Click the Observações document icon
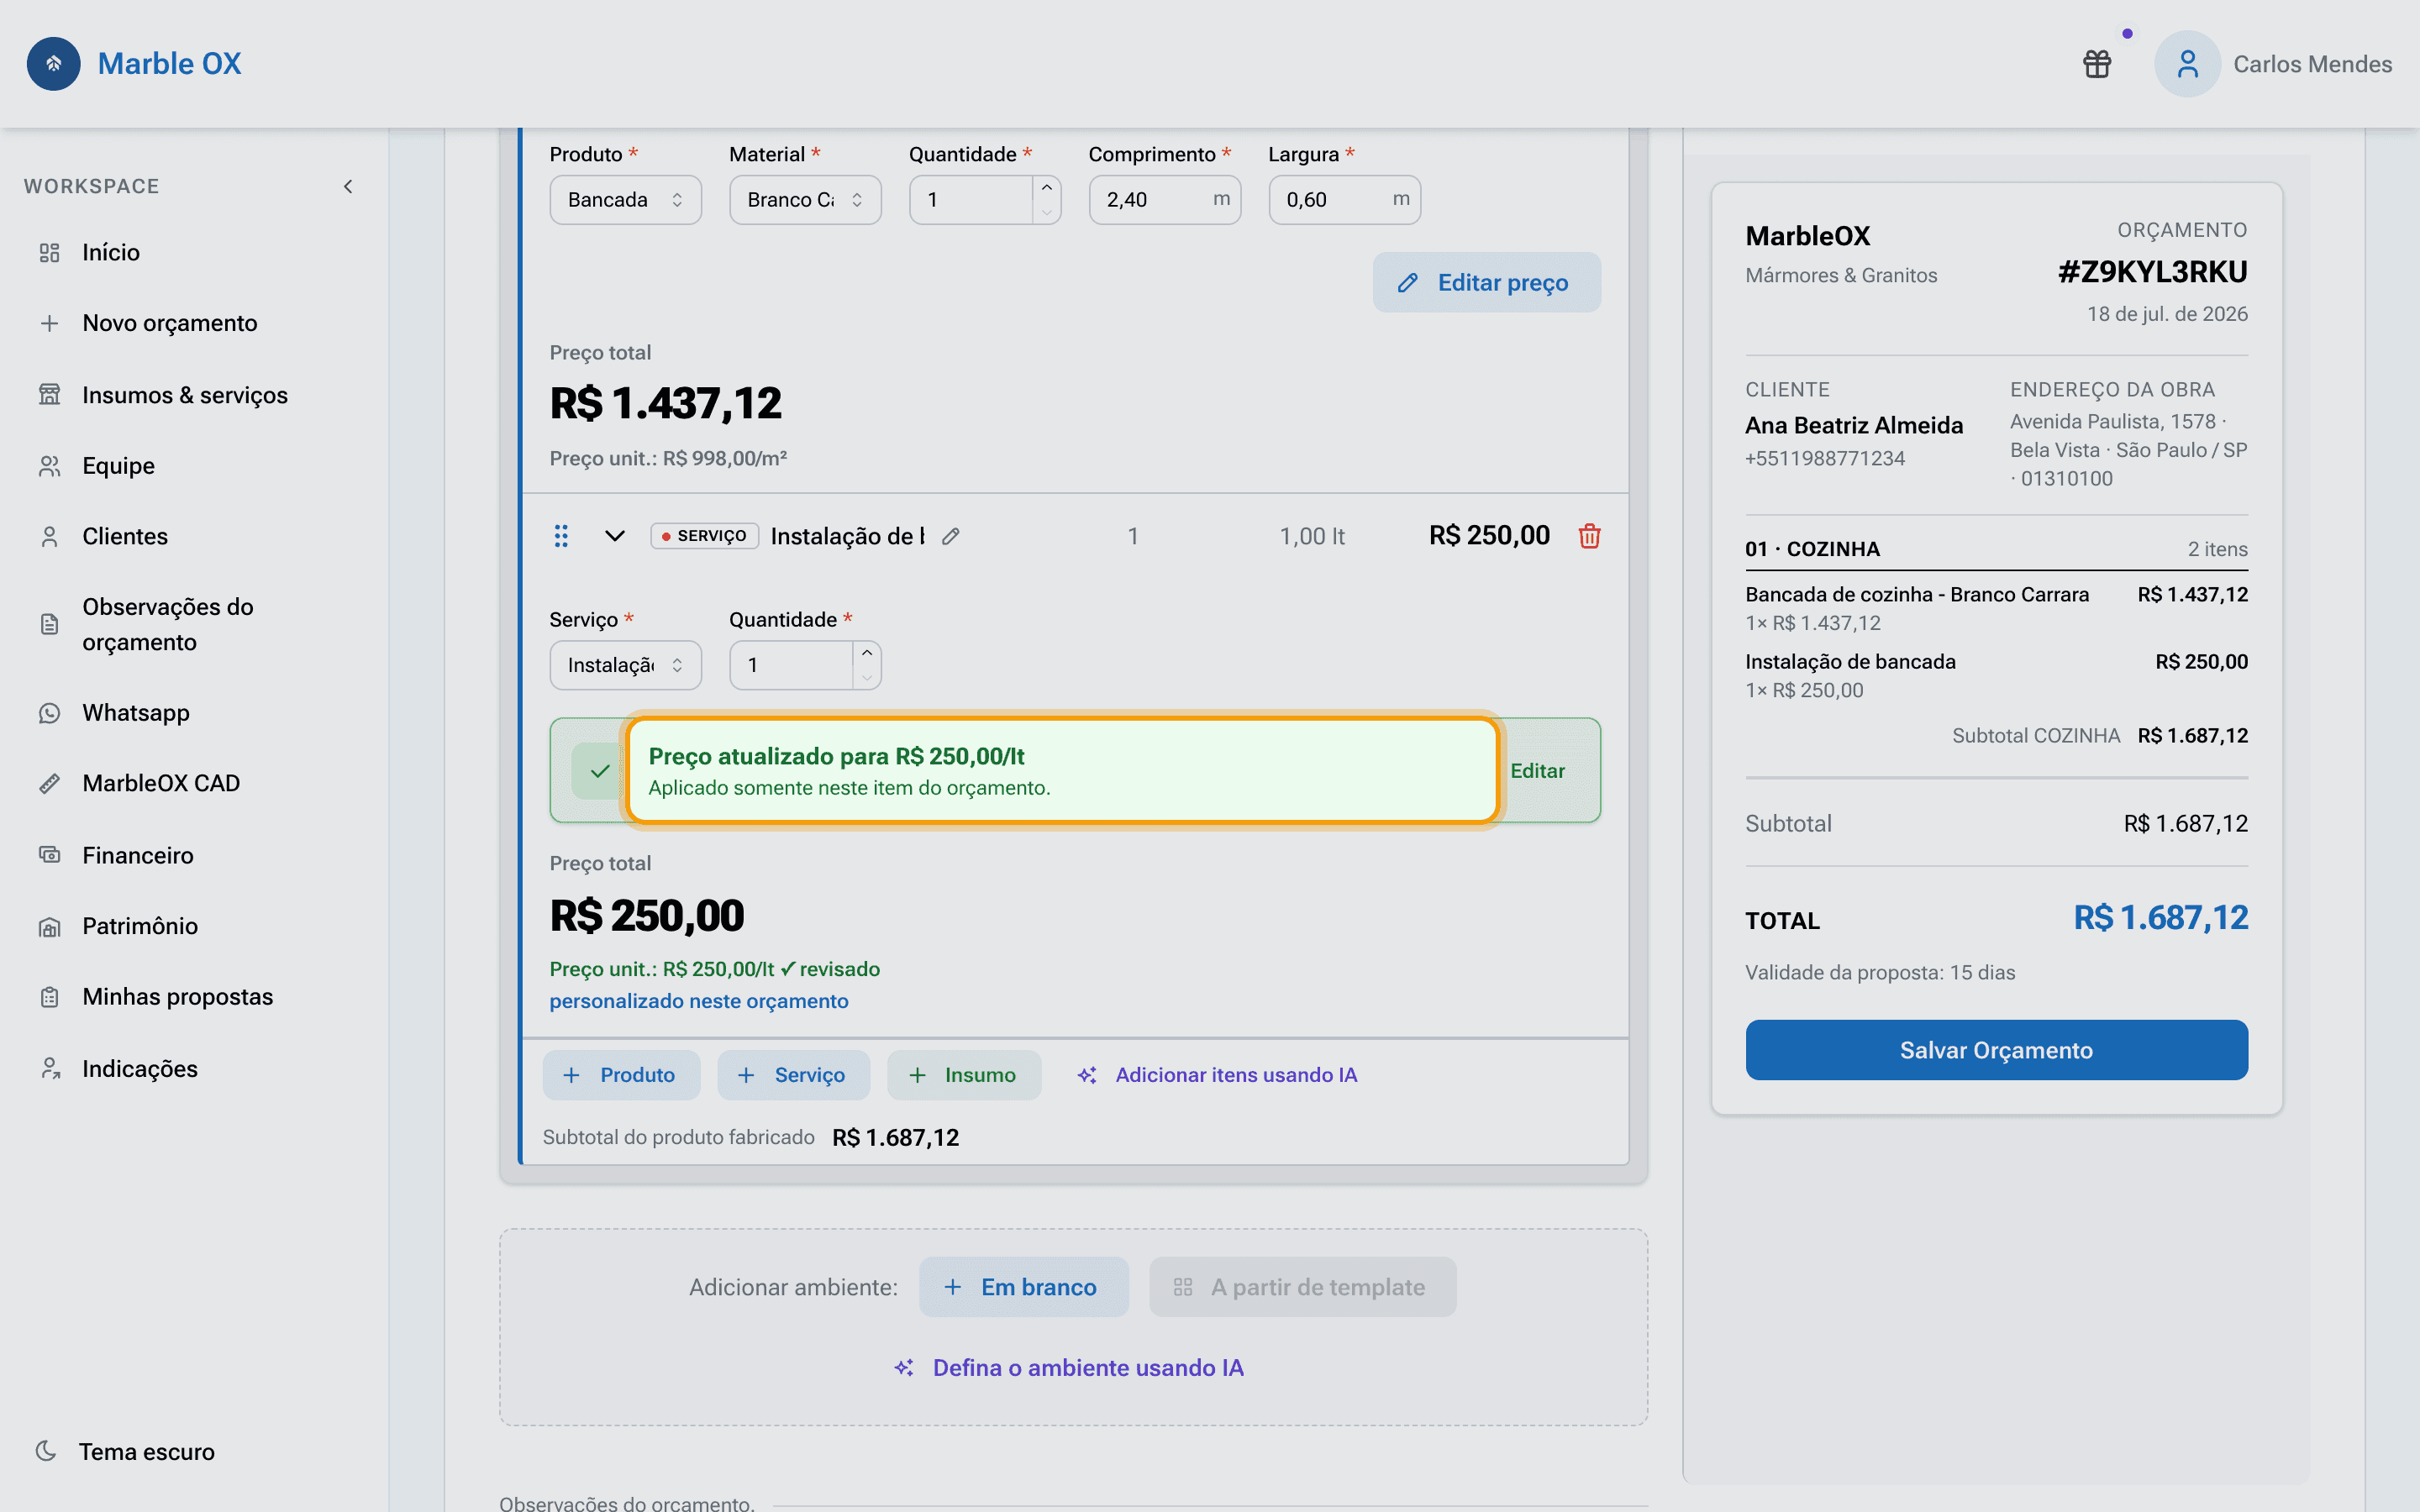Image resolution: width=2420 pixels, height=1512 pixels. click(x=49, y=624)
